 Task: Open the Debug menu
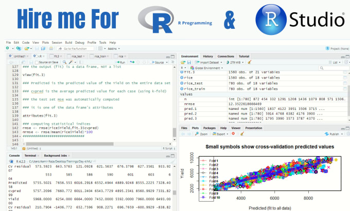click(80, 42)
